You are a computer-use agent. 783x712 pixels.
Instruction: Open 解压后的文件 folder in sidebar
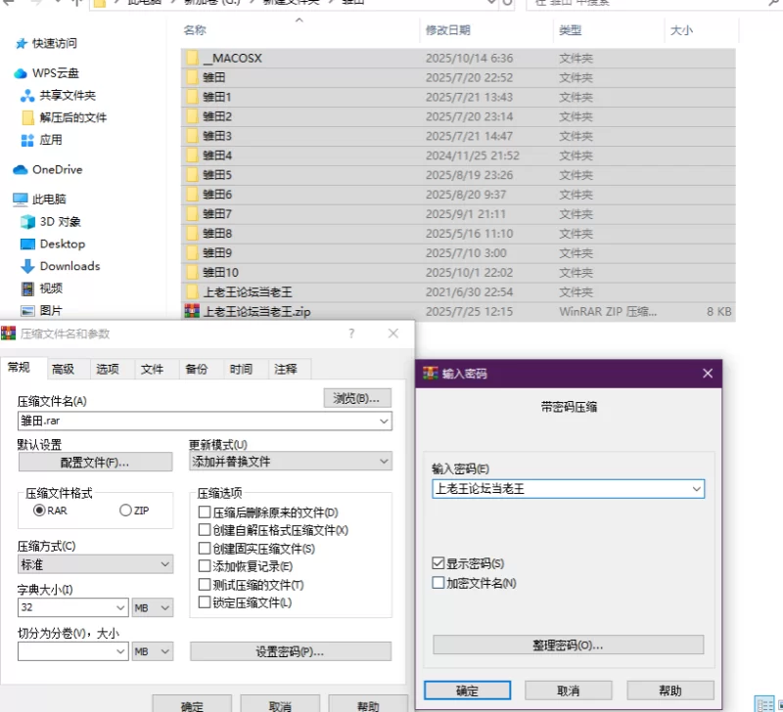click(x=28, y=117)
